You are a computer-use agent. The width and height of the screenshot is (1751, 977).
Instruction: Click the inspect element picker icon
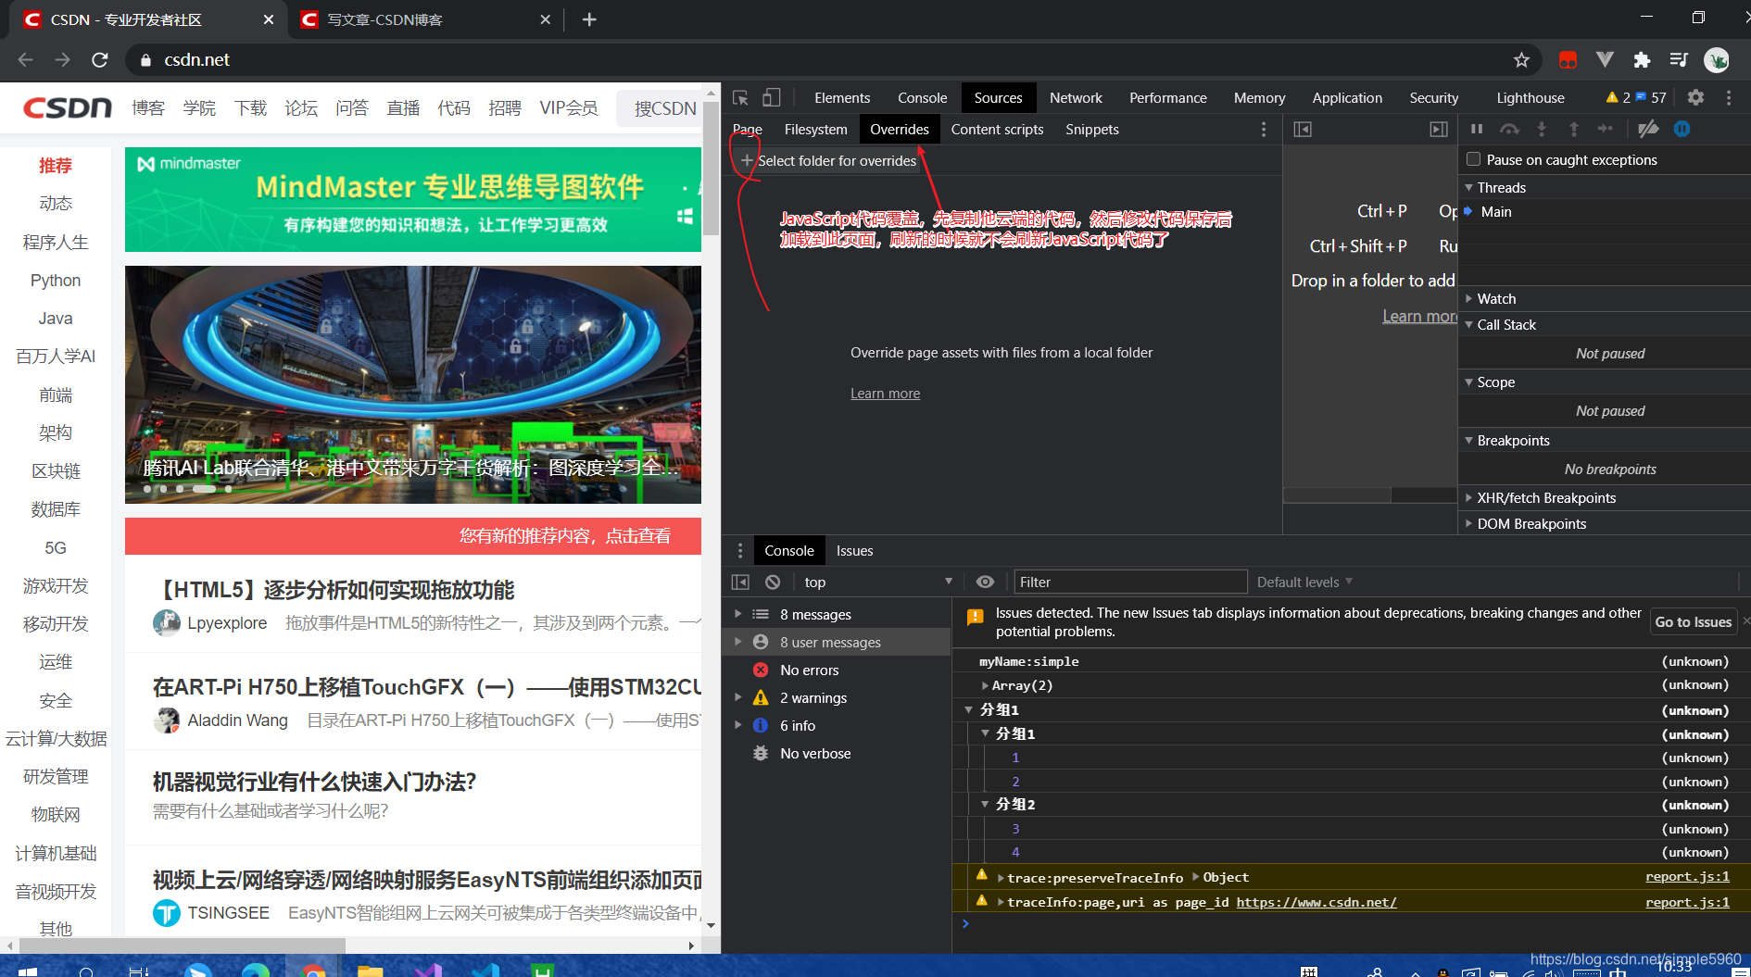740,97
